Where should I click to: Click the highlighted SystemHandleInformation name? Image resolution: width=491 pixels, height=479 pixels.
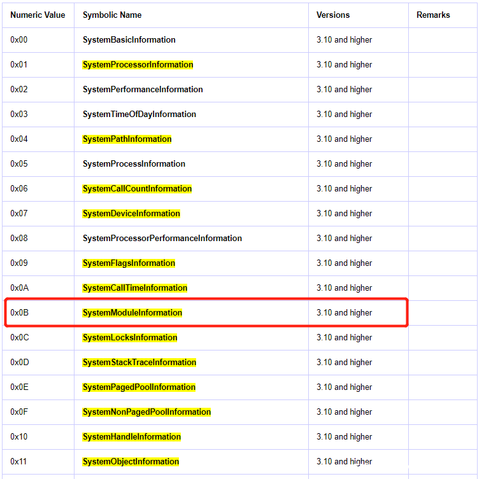(x=131, y=436)
